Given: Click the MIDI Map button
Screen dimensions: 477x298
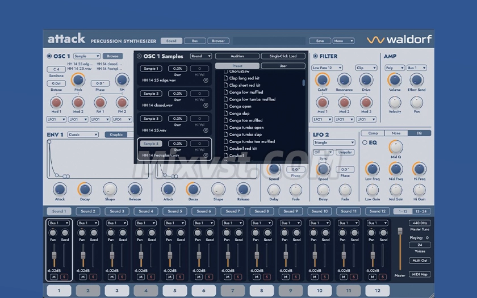Looking at the screenshot, I should click(420, 274).
